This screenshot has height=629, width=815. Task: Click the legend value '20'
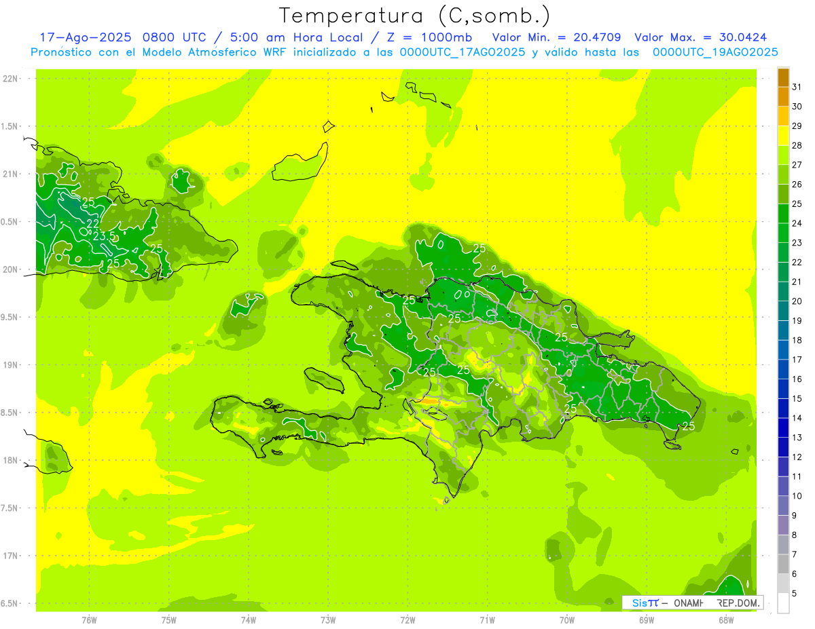(x=797, y=301)
